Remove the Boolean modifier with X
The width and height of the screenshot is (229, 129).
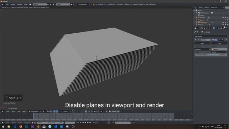click(x=226, y=40)
